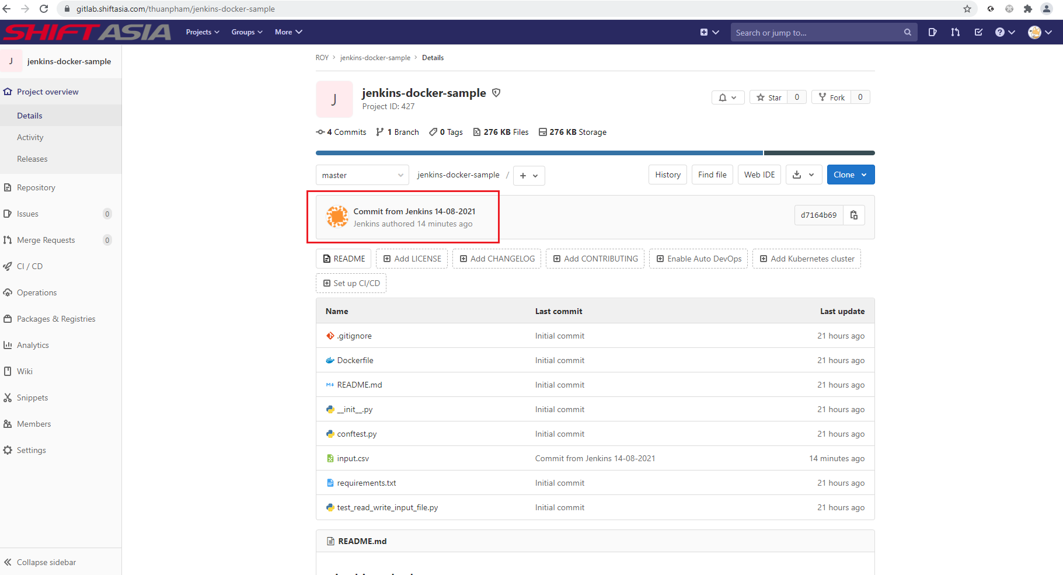Click the notification bell dropdown
This screenshot has height=575, width=1063.
tap(727, 97)
